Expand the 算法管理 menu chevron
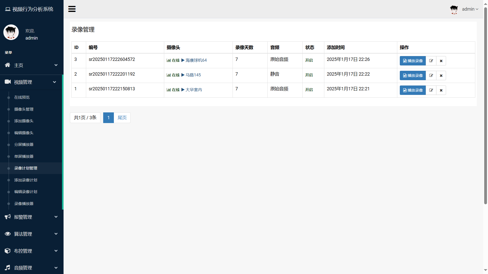Image resolution: width=488 pixels, height=274 pixels. tap(56, 234)
